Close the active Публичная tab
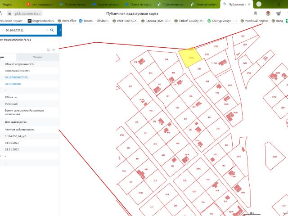This screenshot has height=216, width=288. [249, 4]
